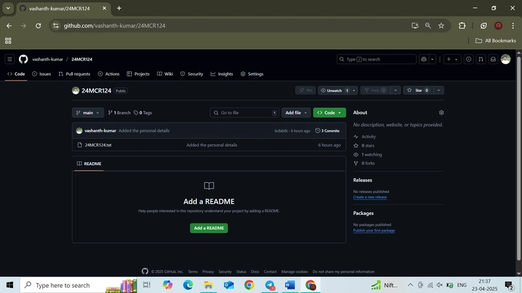Unwatch the repository
Viewport: 522px width, 293px height.
pyautogui.click(x=334, y=91)
